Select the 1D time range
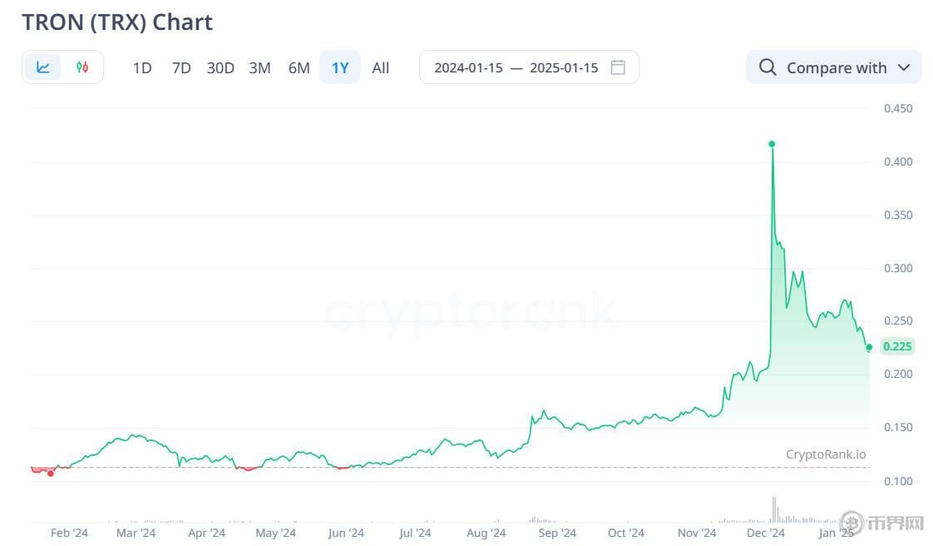 [x=142, y=68]
